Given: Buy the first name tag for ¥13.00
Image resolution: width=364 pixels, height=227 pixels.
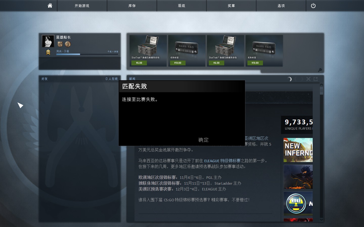Looking at the screenshot, I should (x=178, y=63).
